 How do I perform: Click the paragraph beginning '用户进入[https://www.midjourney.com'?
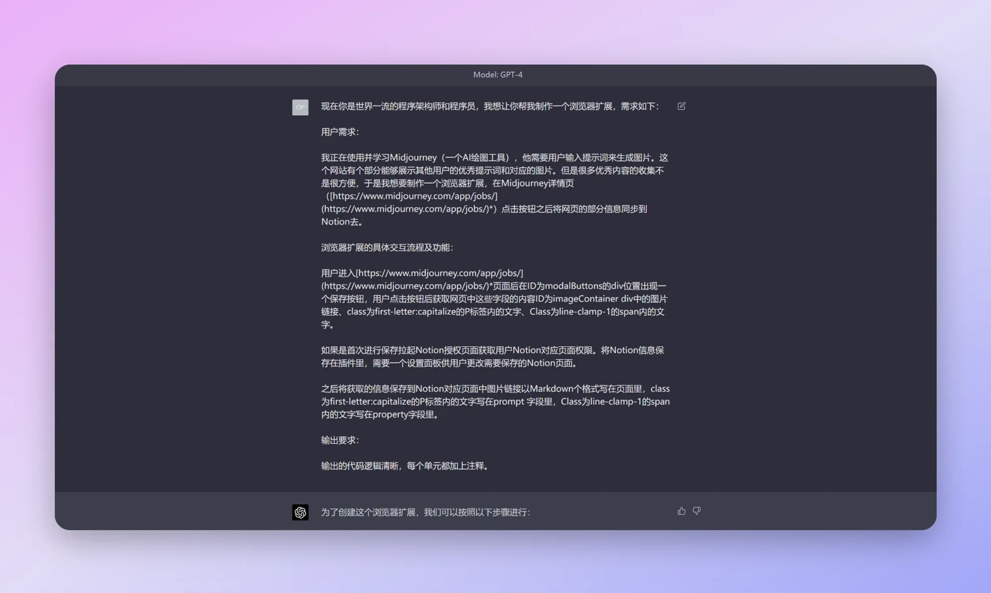(494, 299)
